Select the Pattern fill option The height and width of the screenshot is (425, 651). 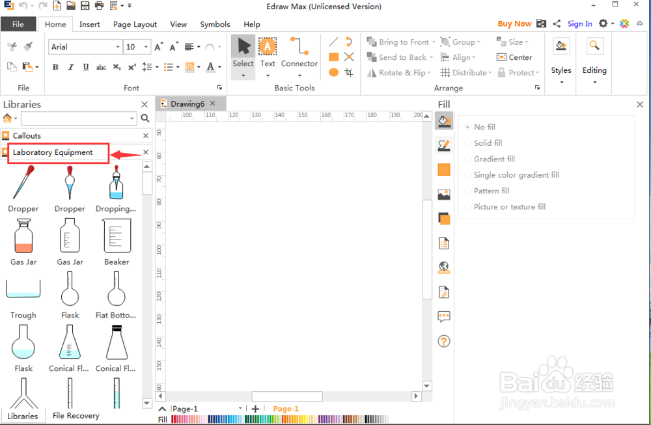(x=488, y=191)
